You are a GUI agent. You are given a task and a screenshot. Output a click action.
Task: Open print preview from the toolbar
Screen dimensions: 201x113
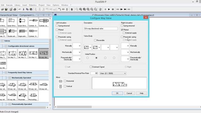coord(11,9)
